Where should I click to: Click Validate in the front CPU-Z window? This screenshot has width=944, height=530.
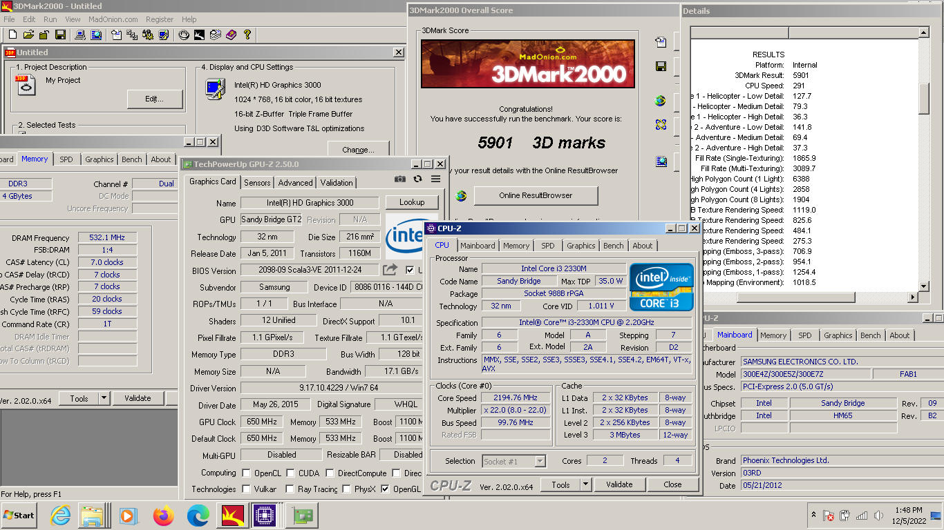coord(619,484)
